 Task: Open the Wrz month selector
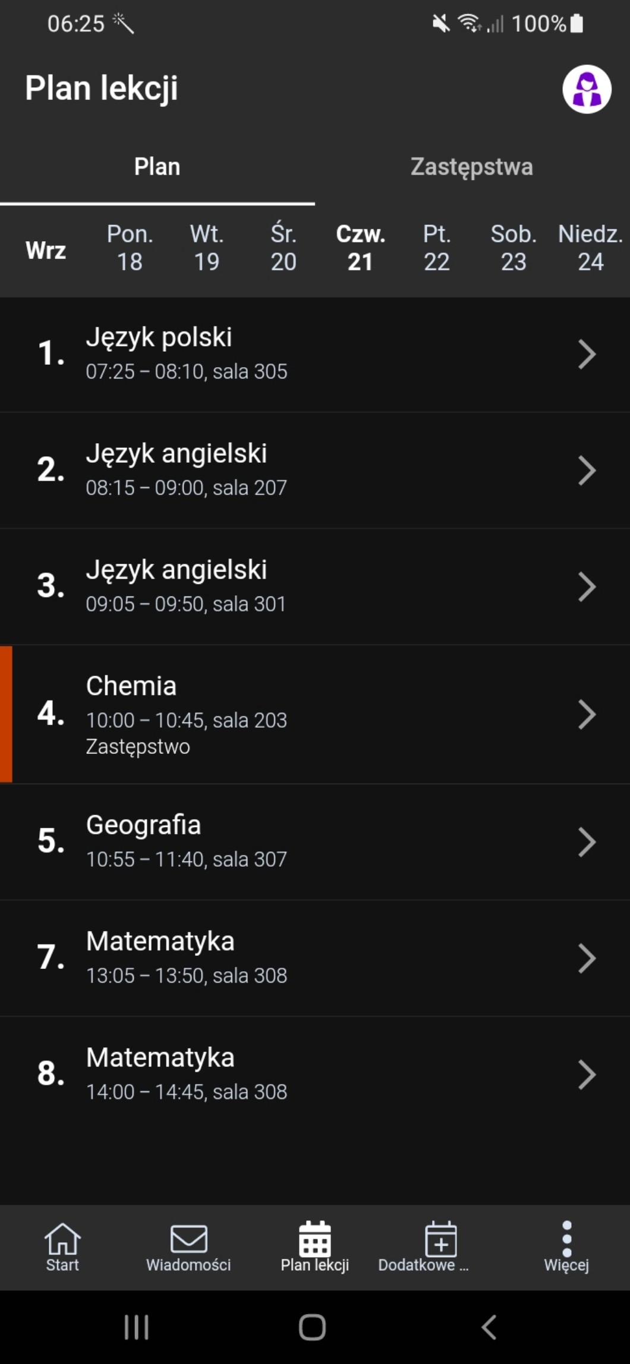pos(46,250)
